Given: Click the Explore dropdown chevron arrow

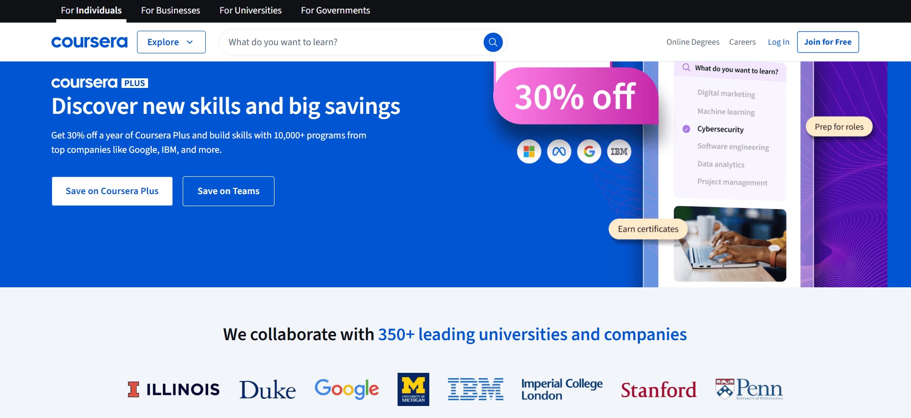Looking at the screenshot, I should coord(191,42).
